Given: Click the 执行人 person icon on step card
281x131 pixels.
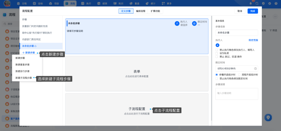Looking at the screenshot, I should tap(177, 23).
